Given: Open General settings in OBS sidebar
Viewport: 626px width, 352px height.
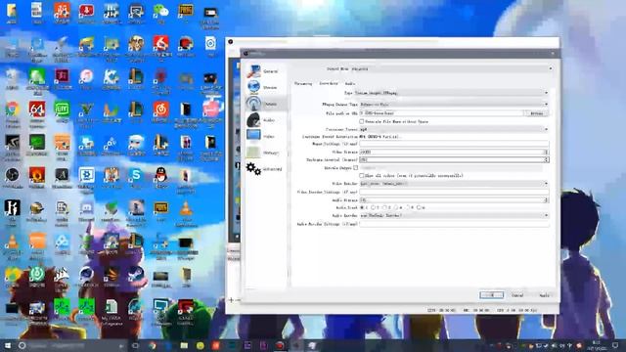Looking at the screenshot, I should [263, 71].
